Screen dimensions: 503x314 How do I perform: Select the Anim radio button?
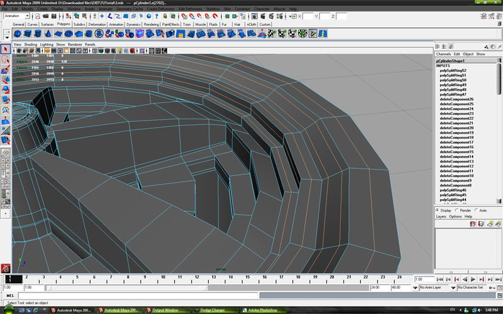click(477, 210)
